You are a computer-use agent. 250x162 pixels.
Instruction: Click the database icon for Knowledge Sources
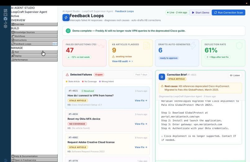(x=13, y=32)
